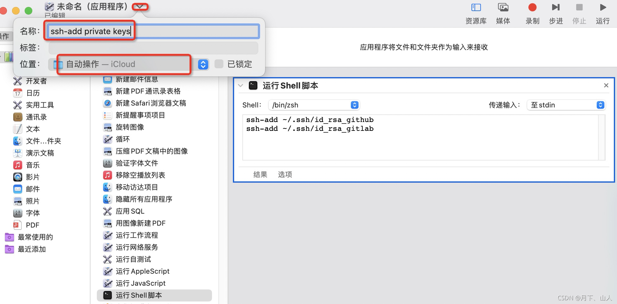Click the 循环 loop action icon
Viewport: 617px width, 304px height.
tap(108, 139)
